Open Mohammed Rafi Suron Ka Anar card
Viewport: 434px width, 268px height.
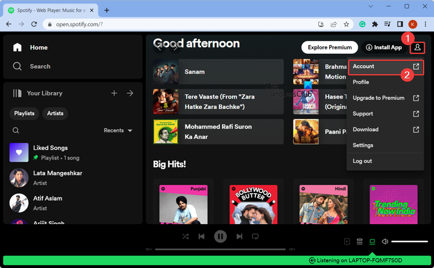(218, 131)
